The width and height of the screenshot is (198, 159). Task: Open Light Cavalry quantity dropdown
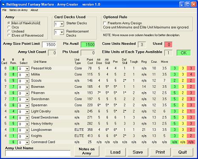tap(27, 112)
